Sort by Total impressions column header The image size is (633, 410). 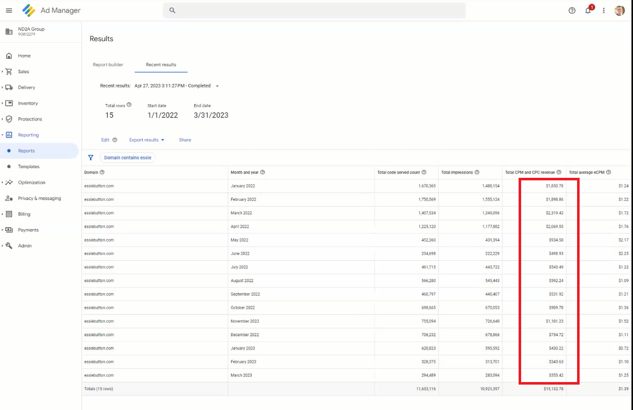pos(457,172)
